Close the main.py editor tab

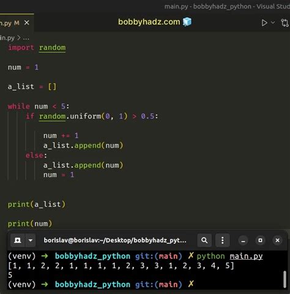(x=27, y=23)
